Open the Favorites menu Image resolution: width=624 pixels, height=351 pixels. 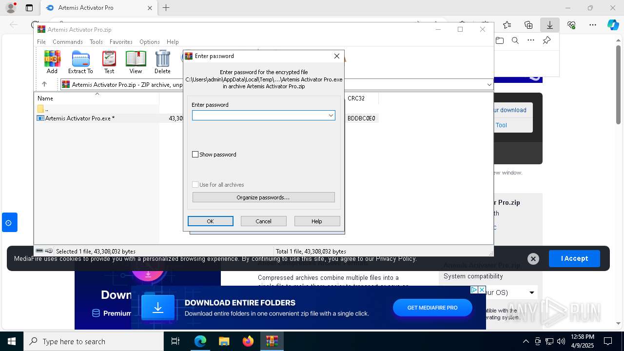click(121, 42)
